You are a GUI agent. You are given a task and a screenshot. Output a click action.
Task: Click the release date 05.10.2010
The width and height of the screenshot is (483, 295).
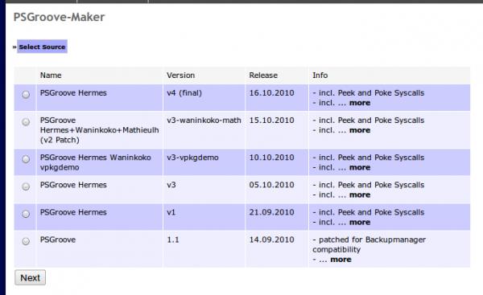click(271, 185)
